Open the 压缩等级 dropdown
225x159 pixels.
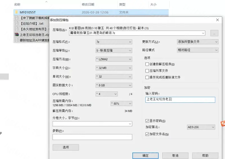(x=114, y=50)
